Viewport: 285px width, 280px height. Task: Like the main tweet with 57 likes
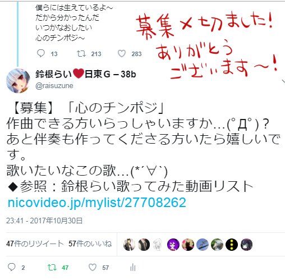[93, 267]
